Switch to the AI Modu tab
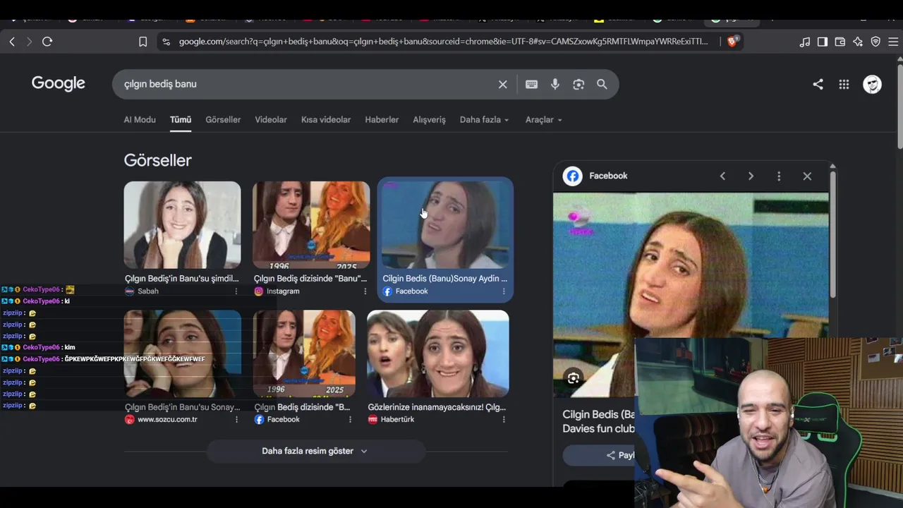Screen dimensions: 903x508 [x=140, y=120]
